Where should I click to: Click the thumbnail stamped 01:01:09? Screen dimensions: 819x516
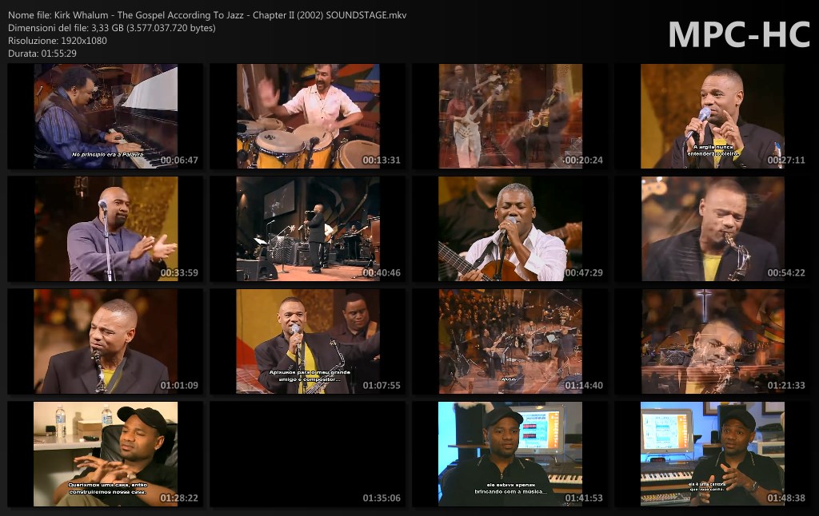106,341
